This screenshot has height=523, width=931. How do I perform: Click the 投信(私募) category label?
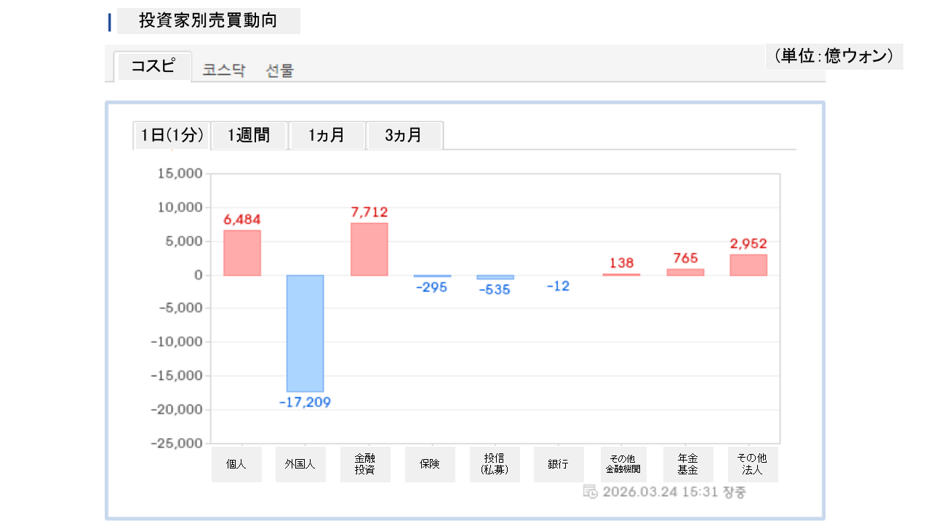click(x=495, y=464)
